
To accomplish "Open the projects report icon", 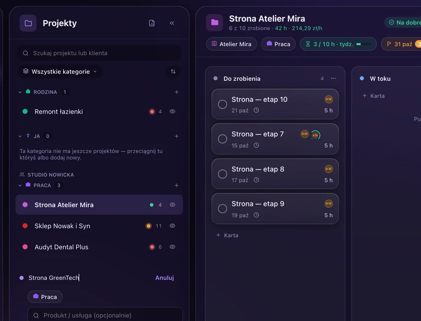I will [152, 23].
